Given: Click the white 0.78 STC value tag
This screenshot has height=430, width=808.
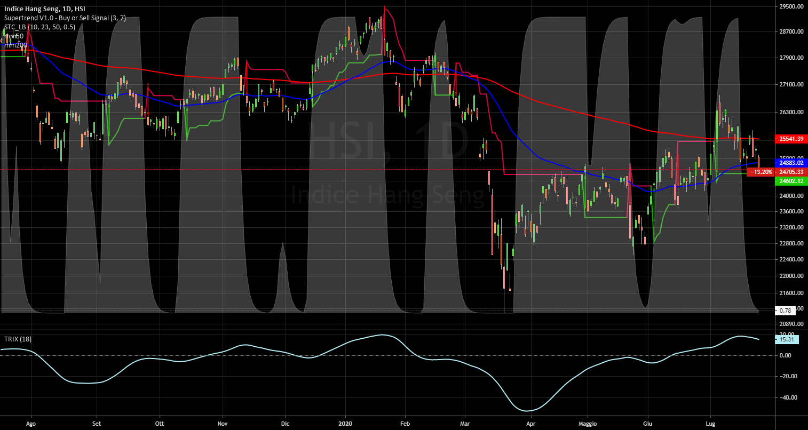Looking at the screenshot, I should 786,310.
